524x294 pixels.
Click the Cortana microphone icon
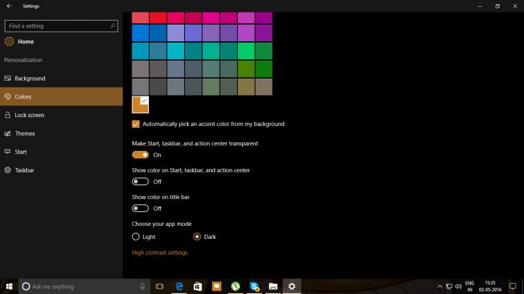tap(142, 286)
